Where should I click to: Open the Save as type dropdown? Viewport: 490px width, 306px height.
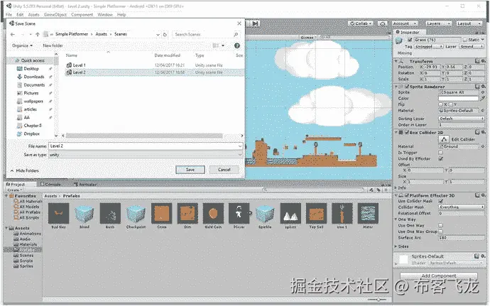click(x=146, y=155)
